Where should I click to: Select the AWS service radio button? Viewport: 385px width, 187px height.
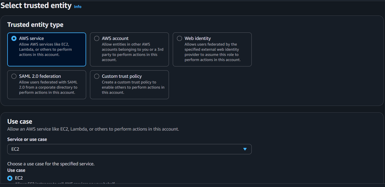coord(14,38)
